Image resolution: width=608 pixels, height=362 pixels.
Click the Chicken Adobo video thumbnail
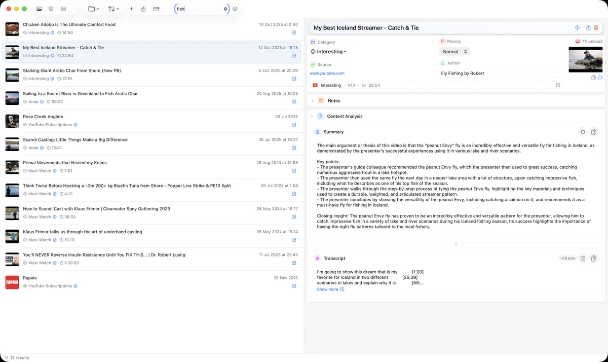(x=12, y=29)
